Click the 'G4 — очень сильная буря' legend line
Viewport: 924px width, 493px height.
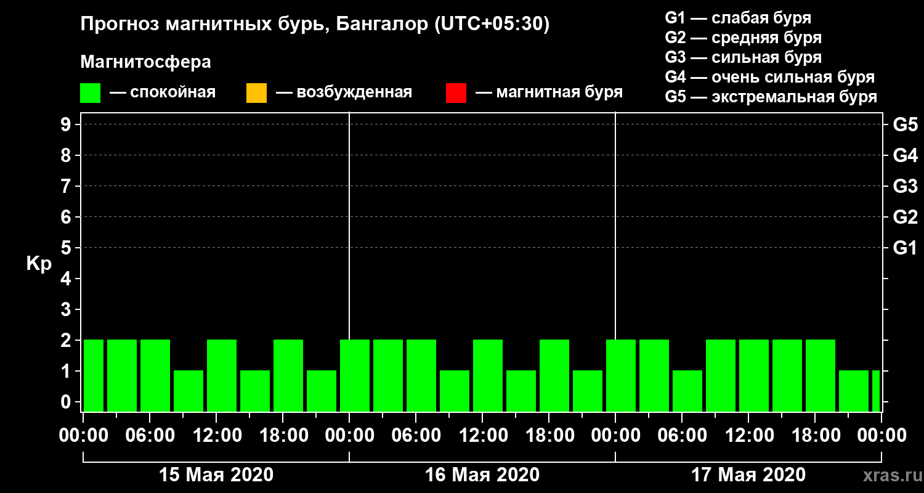click(x=769, y=77)
